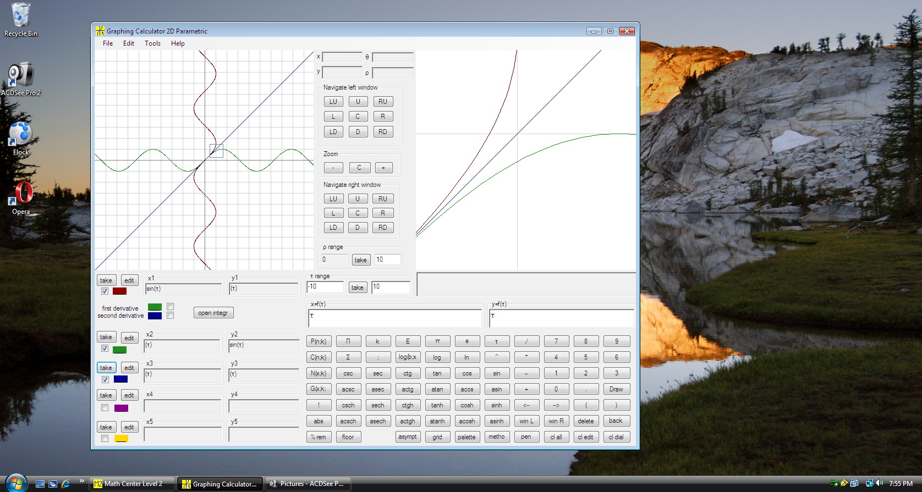Image resolution: width=922 pixels, height=492 pixels.
Task: Click the metho button
Action: [x=497, y=437]
